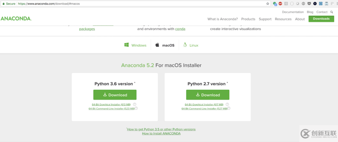The height and width of the screenshot is (142, 338).
Task: Click the info circle extension icon
Action: (x=303, y=3)
